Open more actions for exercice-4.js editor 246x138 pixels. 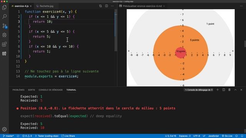pyautogui.click(x=112, y=6)
